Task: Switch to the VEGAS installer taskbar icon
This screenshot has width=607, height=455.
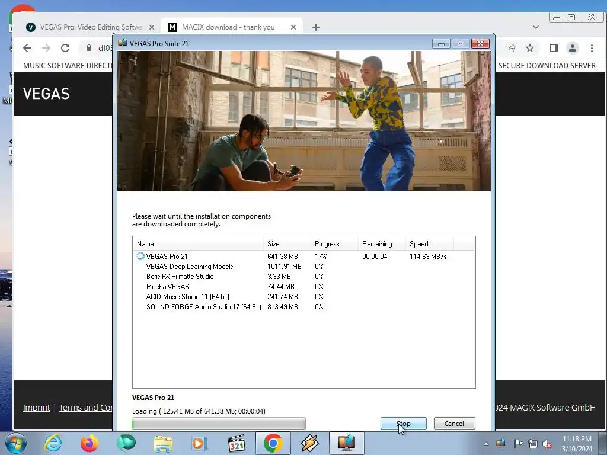Action: [x=346, y=443]
